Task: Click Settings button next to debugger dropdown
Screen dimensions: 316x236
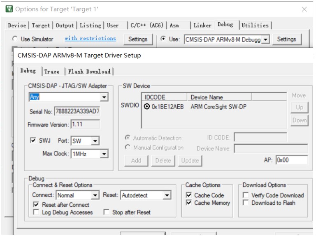Action: click(286, 39)
